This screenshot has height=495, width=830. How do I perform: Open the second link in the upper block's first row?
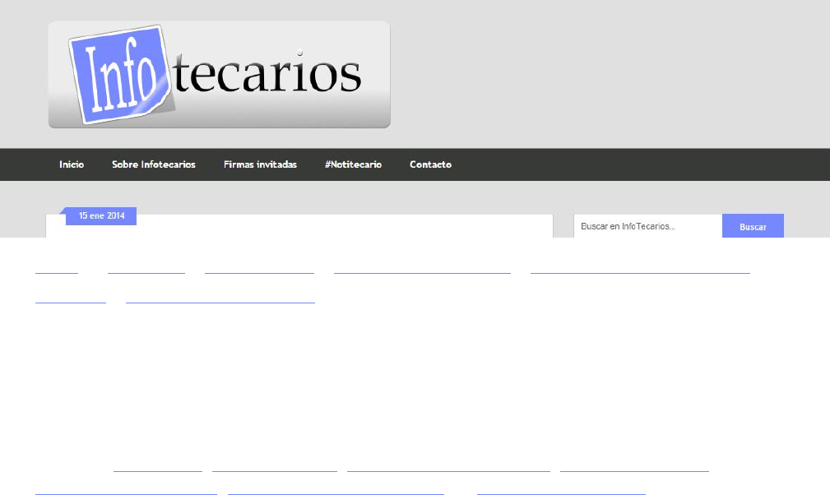click(x=146, y=270)
